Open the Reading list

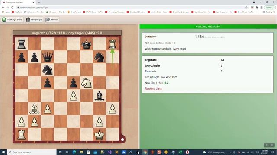point(269,12)
